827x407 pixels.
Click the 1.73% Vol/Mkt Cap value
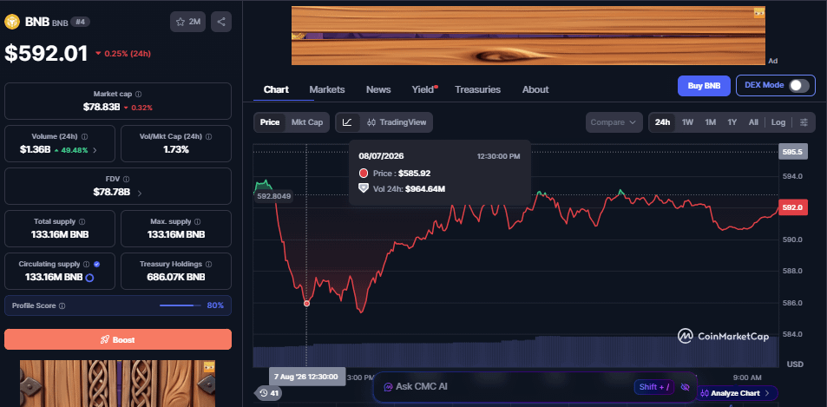click(x=176, y=150)
